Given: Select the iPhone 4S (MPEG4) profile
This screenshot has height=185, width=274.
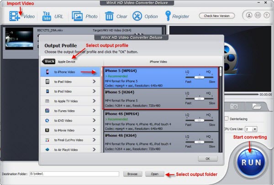Looking at the screenshot, I should (161, 121).
